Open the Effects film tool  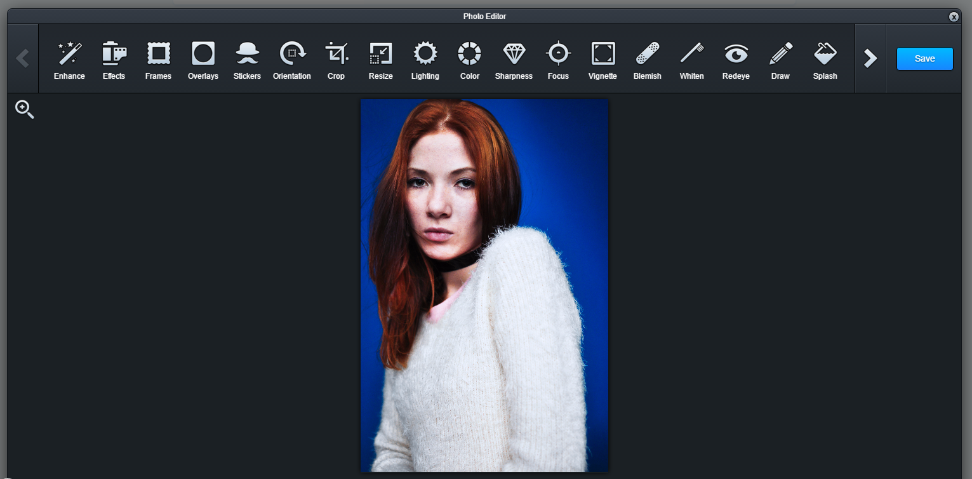coord(114,60)
